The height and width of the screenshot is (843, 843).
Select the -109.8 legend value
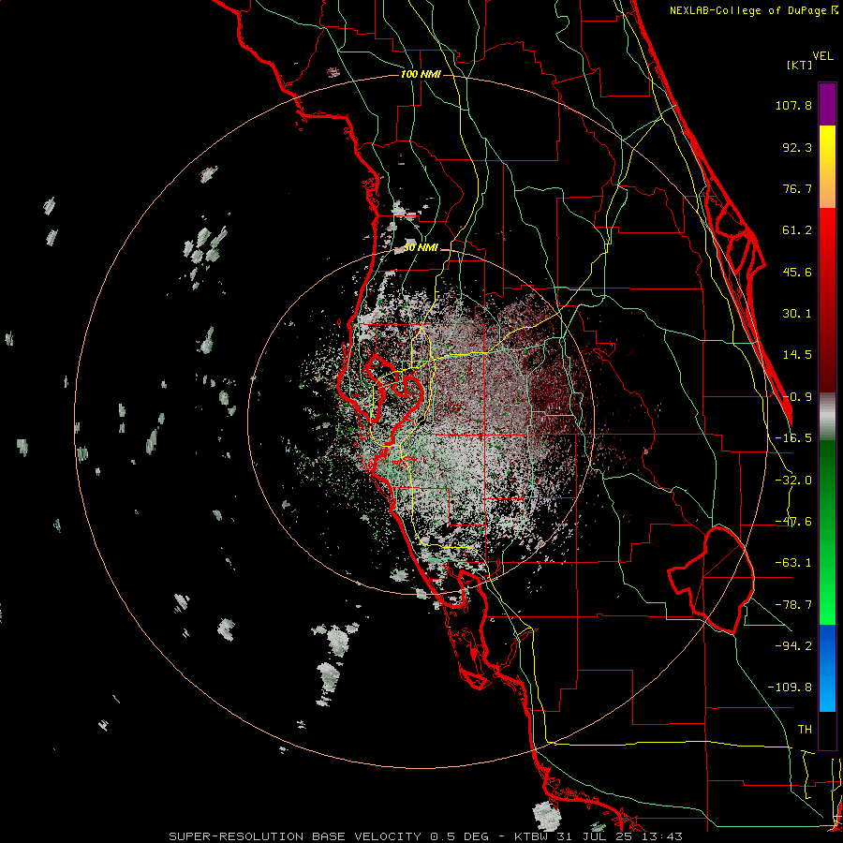(790, 688)
